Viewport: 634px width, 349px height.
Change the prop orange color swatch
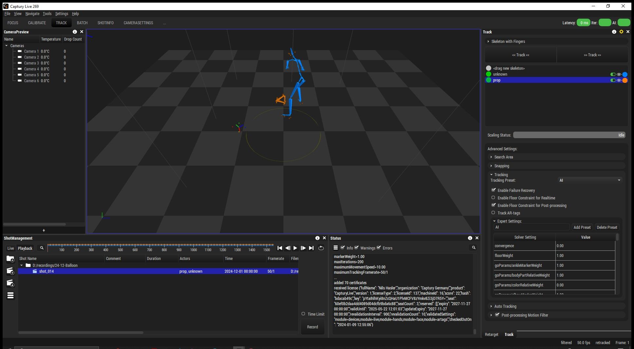(625, 80)
